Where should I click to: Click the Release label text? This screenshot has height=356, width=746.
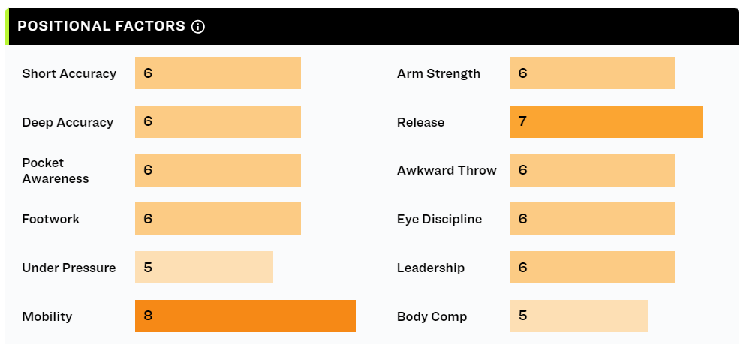420,122
